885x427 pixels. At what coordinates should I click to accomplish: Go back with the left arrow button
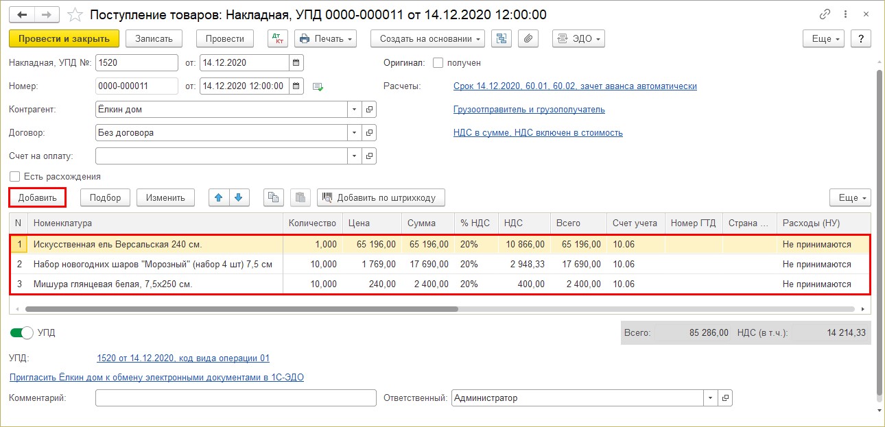[x=21, y=14]
